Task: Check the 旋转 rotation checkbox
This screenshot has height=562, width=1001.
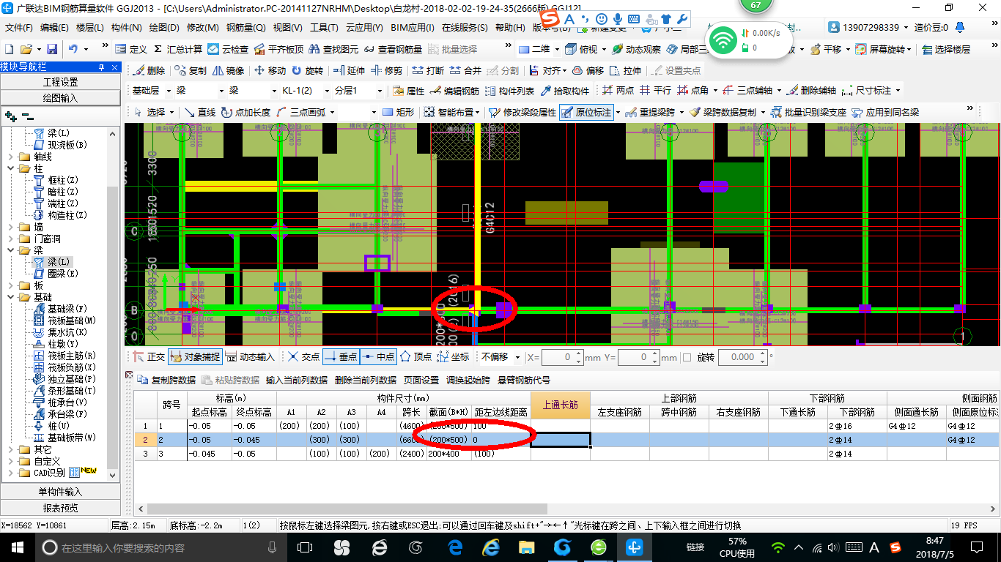Action: [687, 357]
